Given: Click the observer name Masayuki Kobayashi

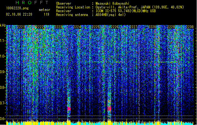Looking at the screenshot, I should pyautogui.click(x=112, y=3).
